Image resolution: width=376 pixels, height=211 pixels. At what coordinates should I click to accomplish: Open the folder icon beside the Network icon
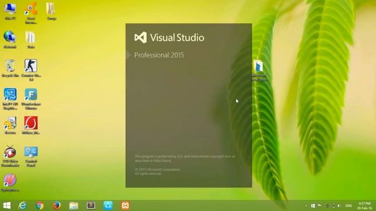click(31, 40)
